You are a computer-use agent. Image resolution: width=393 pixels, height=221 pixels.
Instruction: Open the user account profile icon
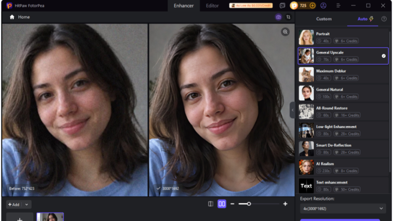pyautogui.click(x=323, y=5)
